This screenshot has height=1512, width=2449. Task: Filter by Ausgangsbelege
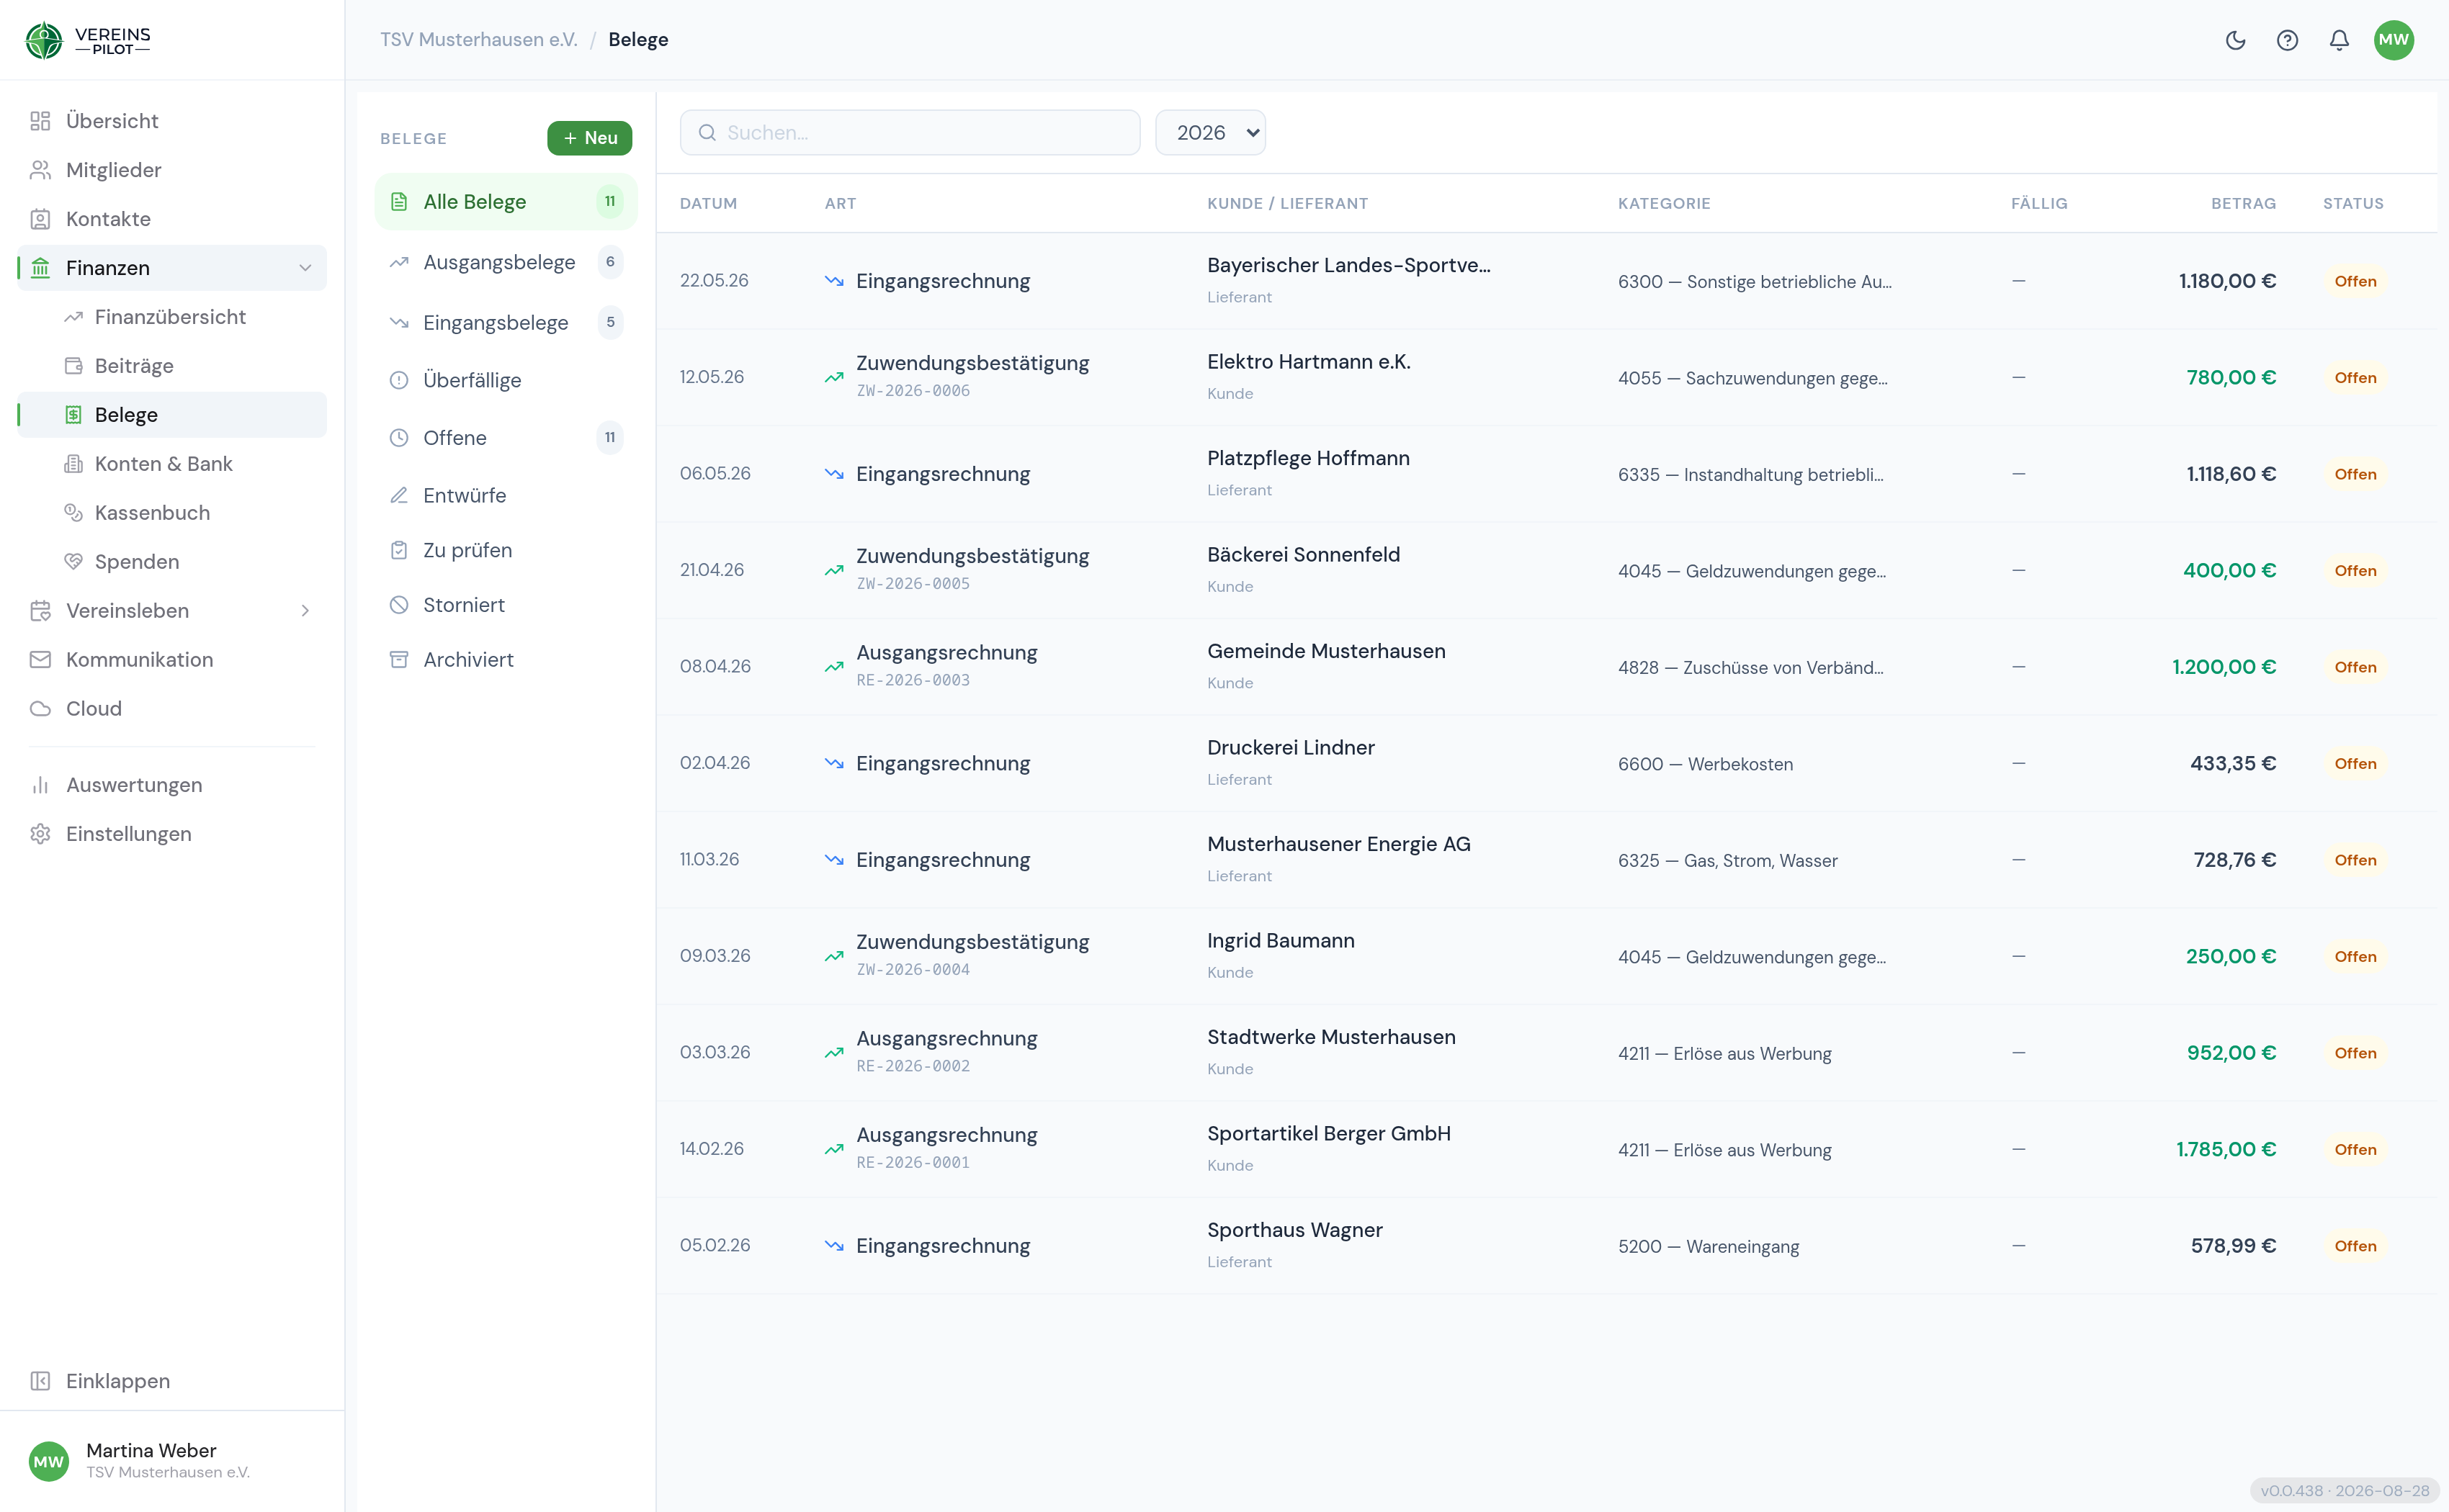tap(506, 262)
